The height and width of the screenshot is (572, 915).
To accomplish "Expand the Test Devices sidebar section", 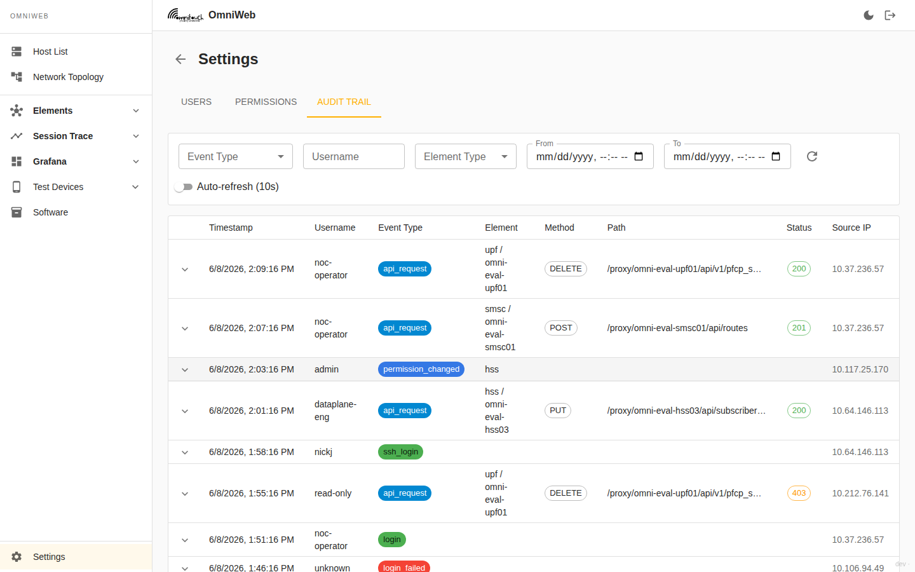I will (136, 187).
